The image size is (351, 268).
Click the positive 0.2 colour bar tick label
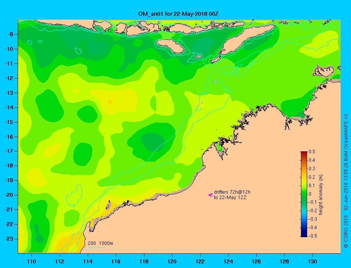[x=312, y=177]
